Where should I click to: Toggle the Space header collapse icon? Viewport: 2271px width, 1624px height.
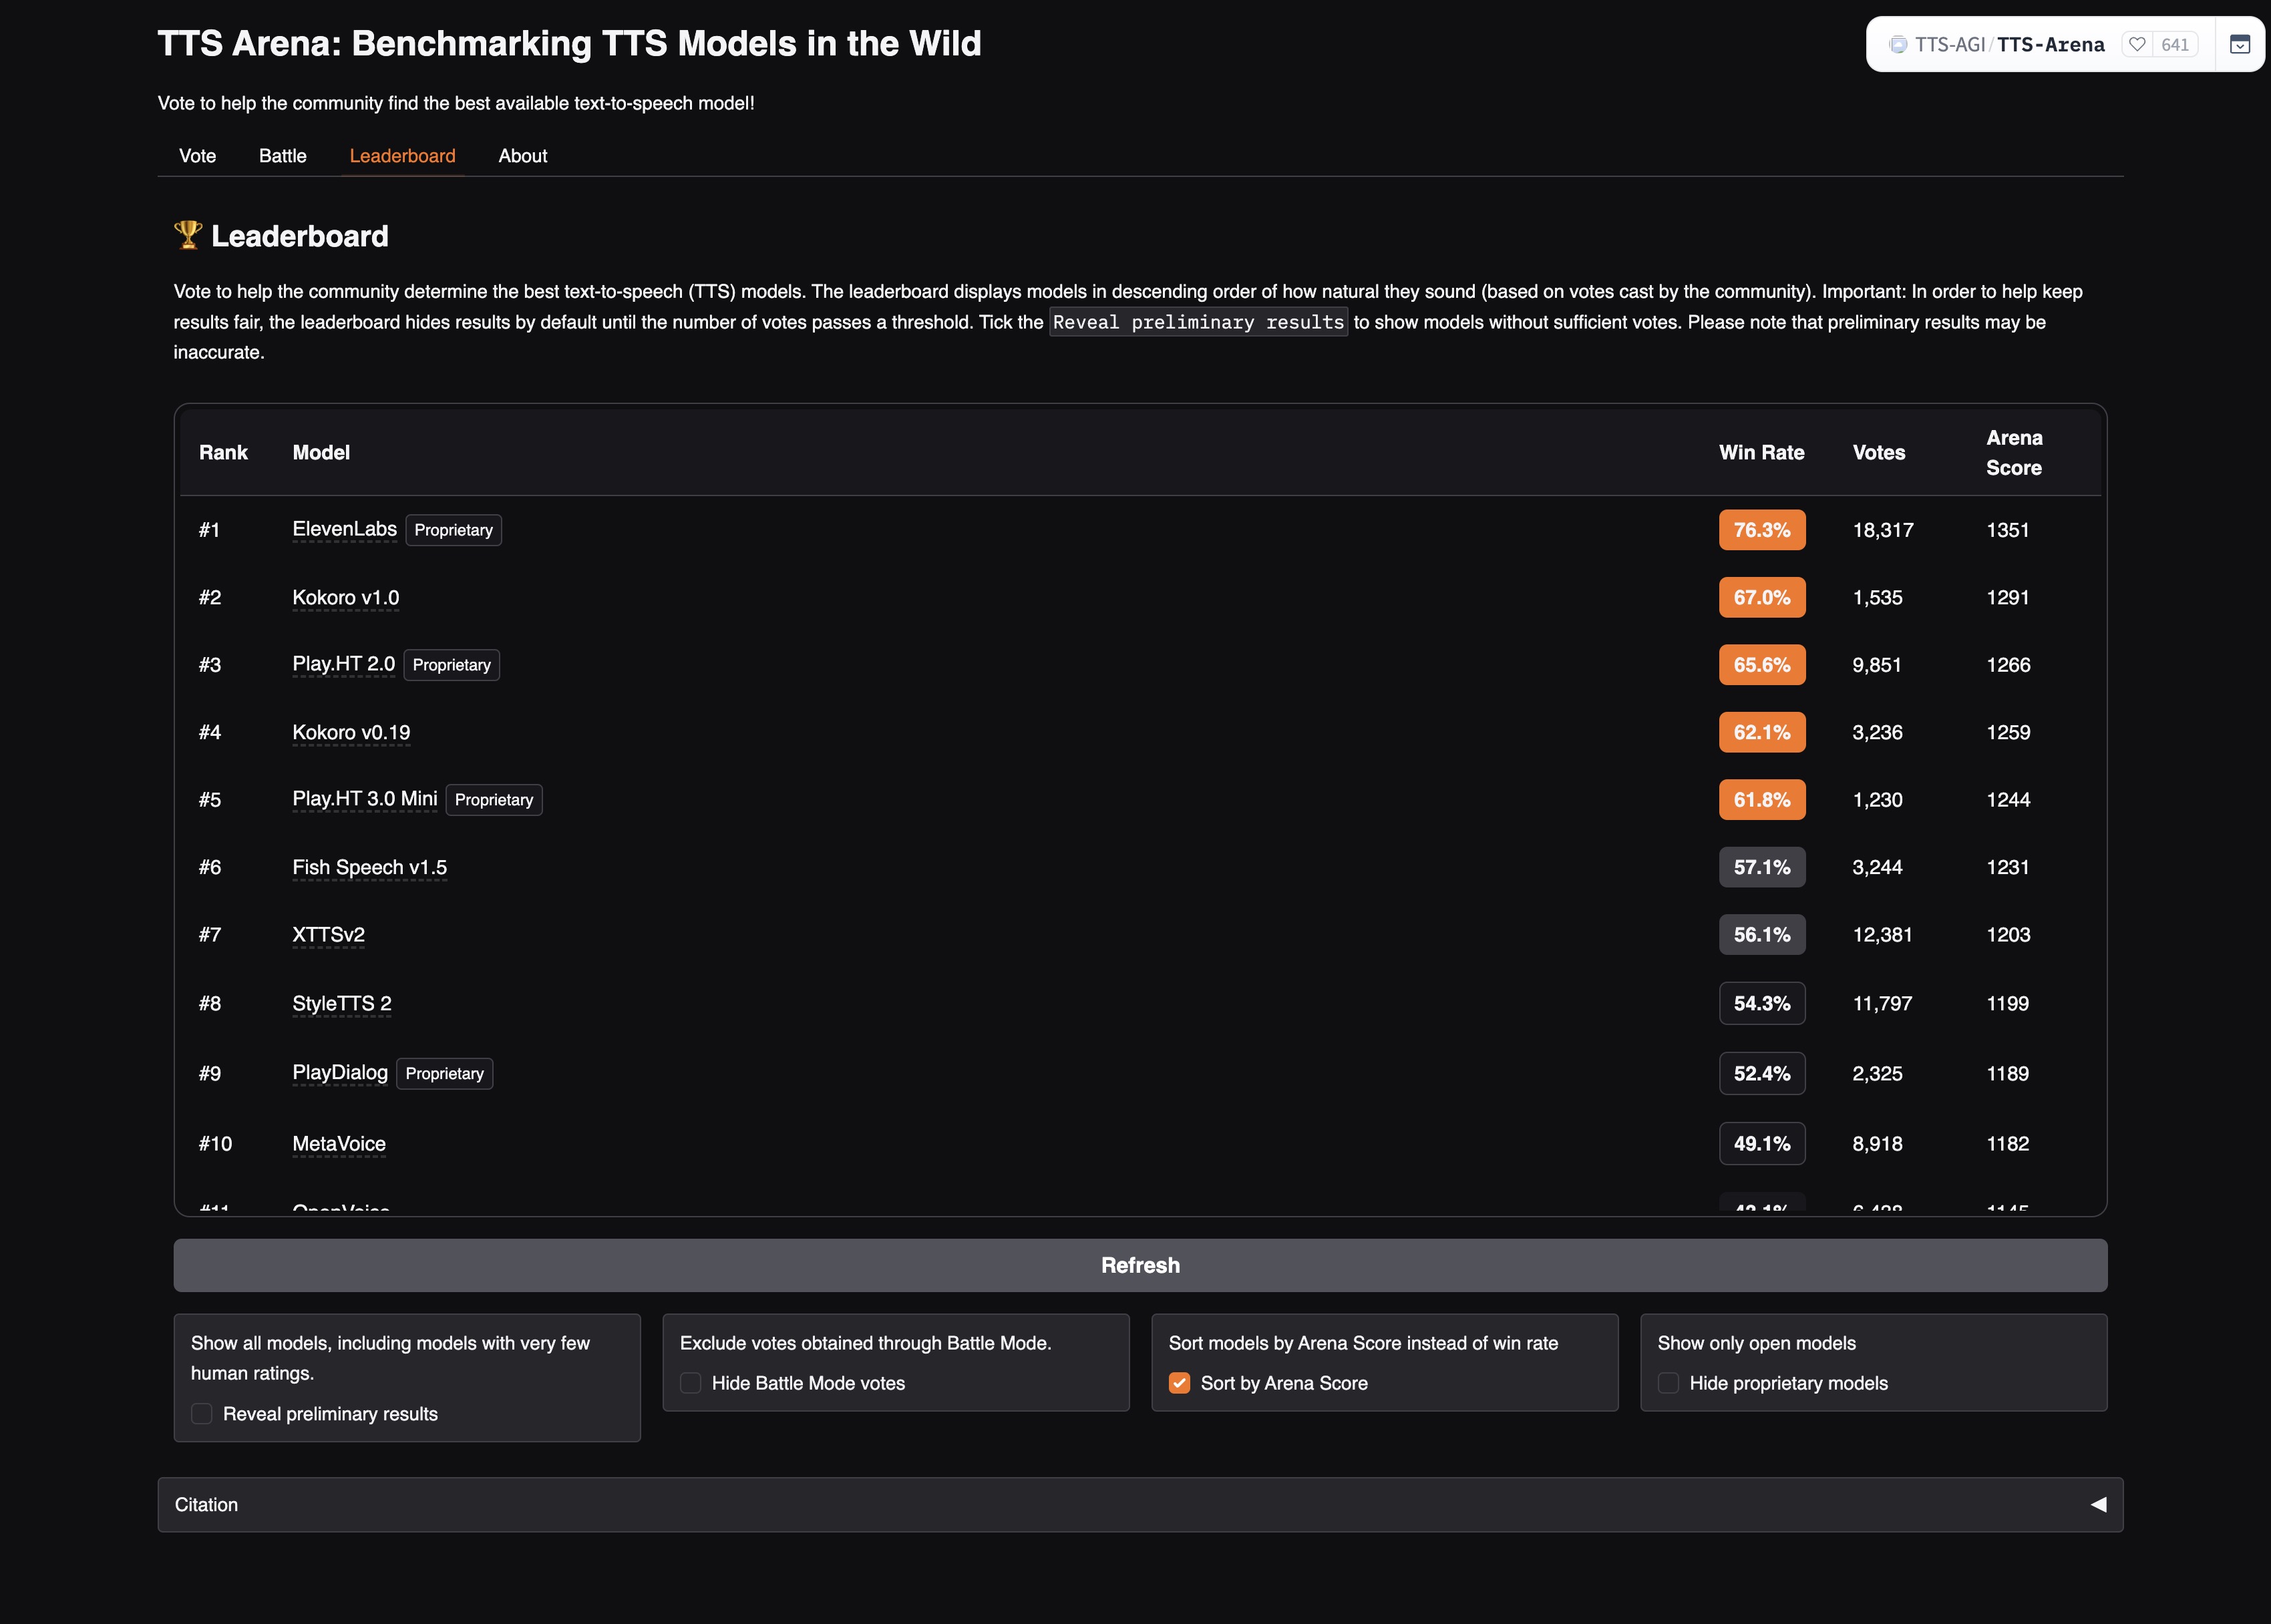(2240, 44)
